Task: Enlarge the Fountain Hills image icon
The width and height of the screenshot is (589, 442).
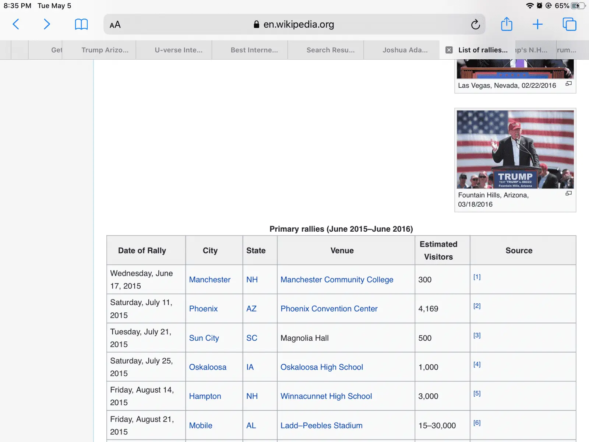Action: coord(568,193)
